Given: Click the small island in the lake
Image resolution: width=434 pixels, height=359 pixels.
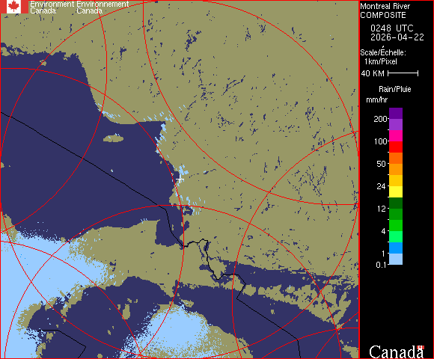Looking at the screenshot, I should pos(114,138).
